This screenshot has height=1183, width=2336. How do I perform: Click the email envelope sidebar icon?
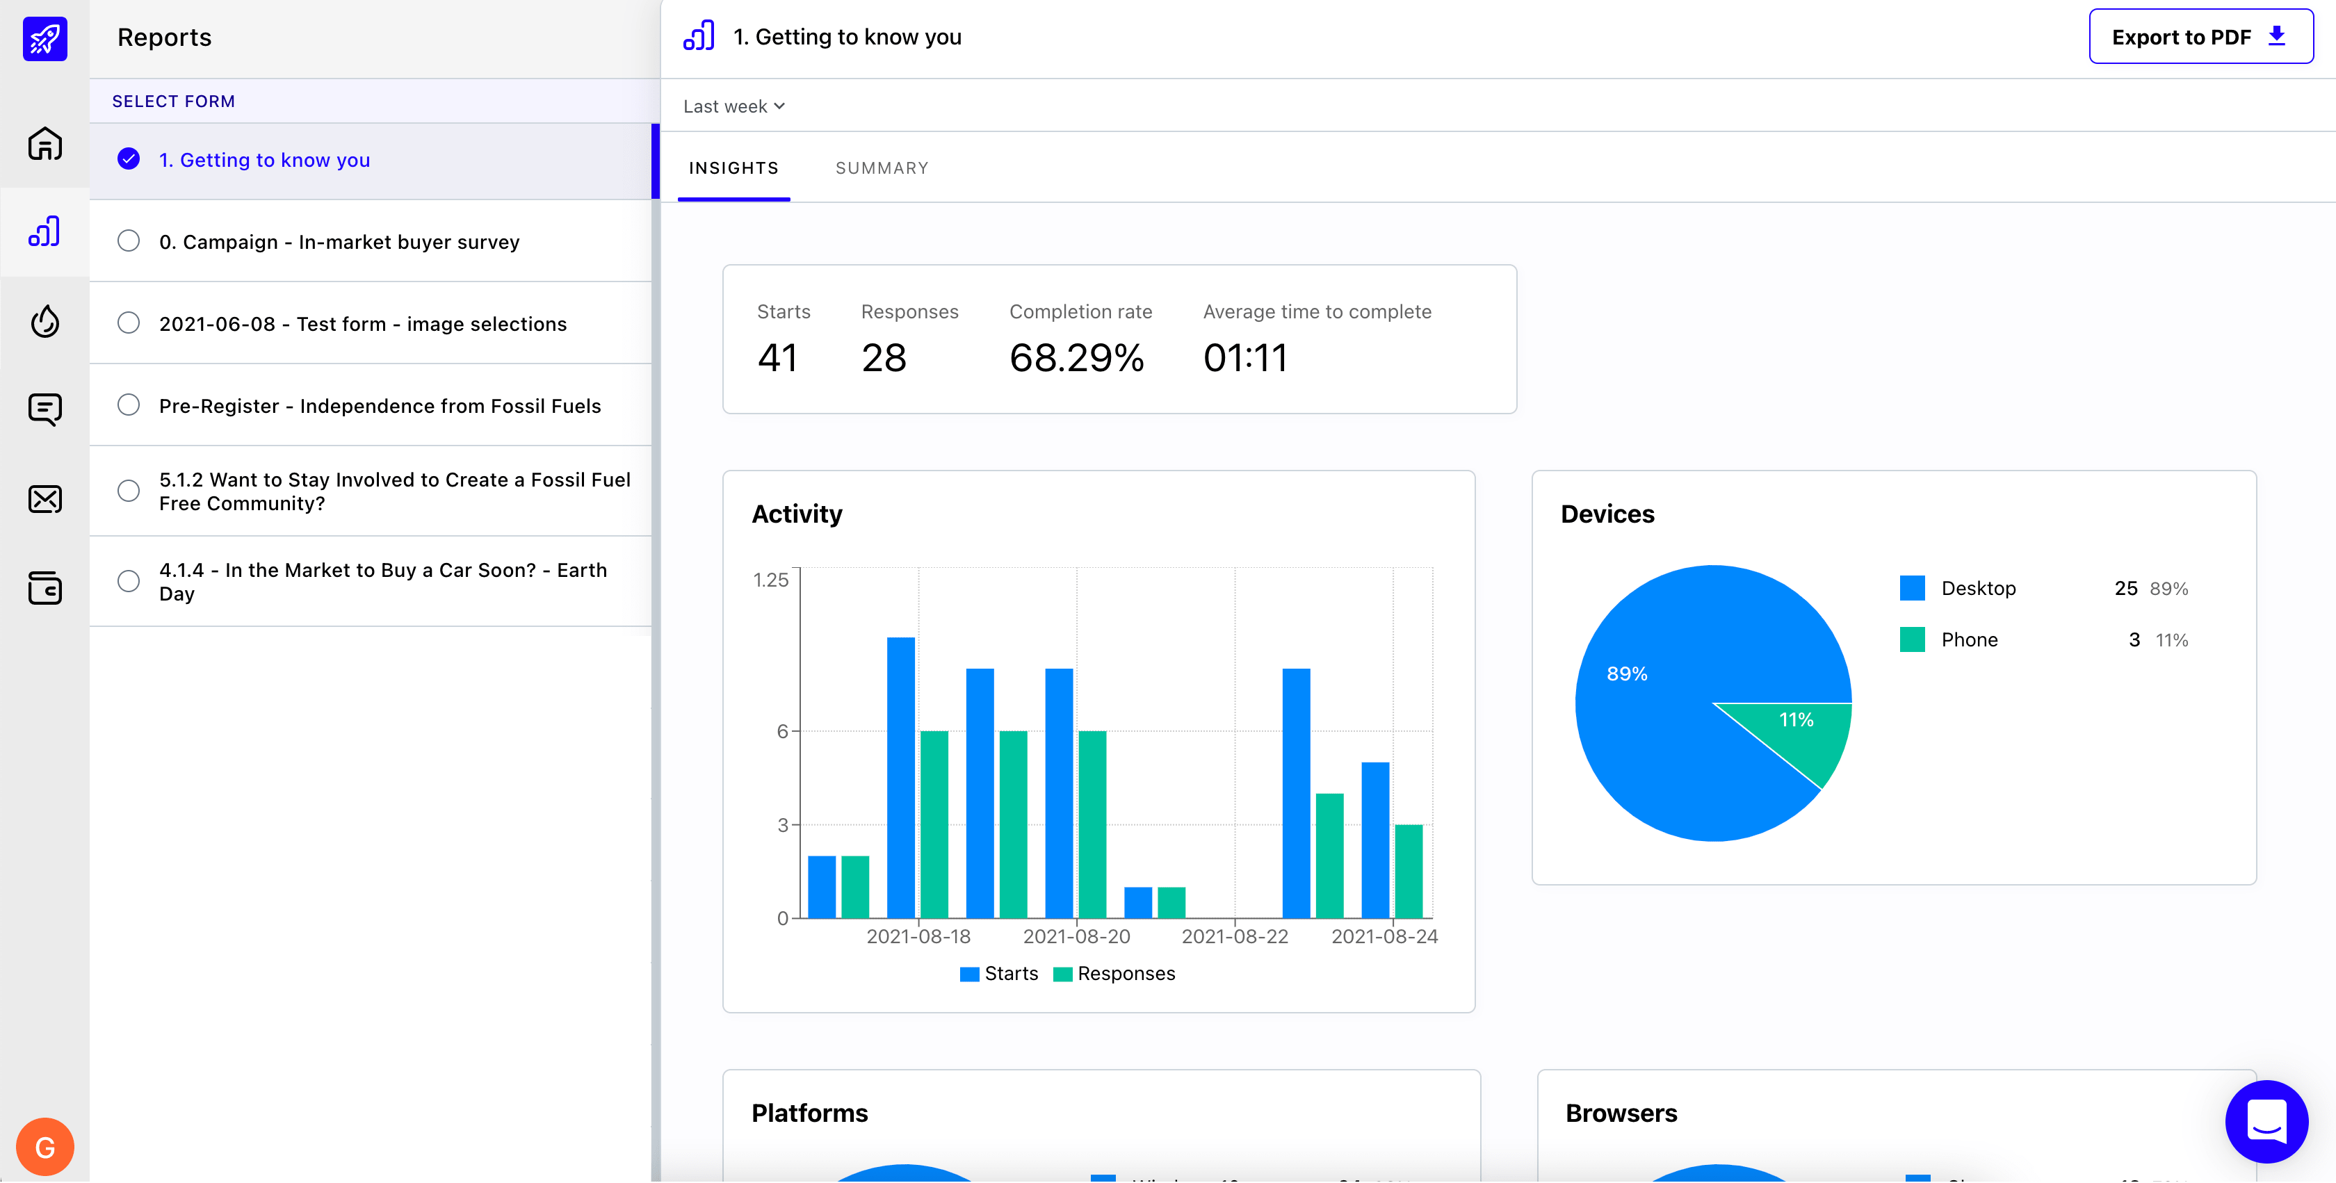[44, 498]
